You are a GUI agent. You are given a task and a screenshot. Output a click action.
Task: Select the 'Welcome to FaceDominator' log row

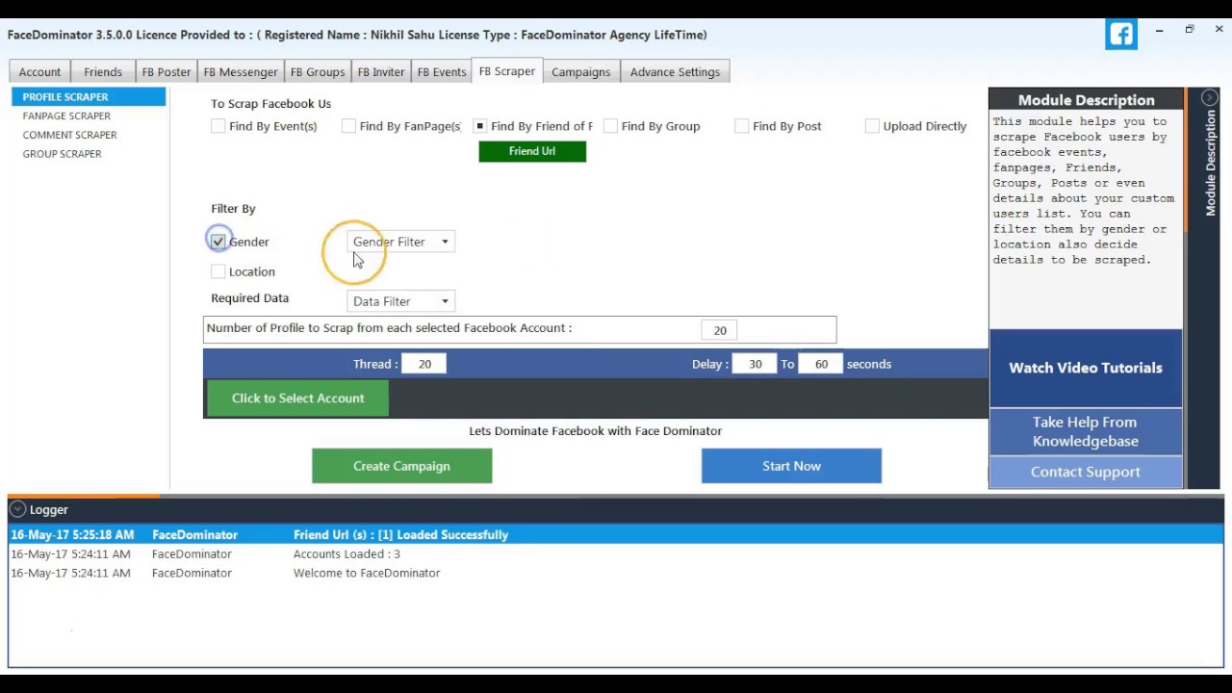(x=616, y=574)
